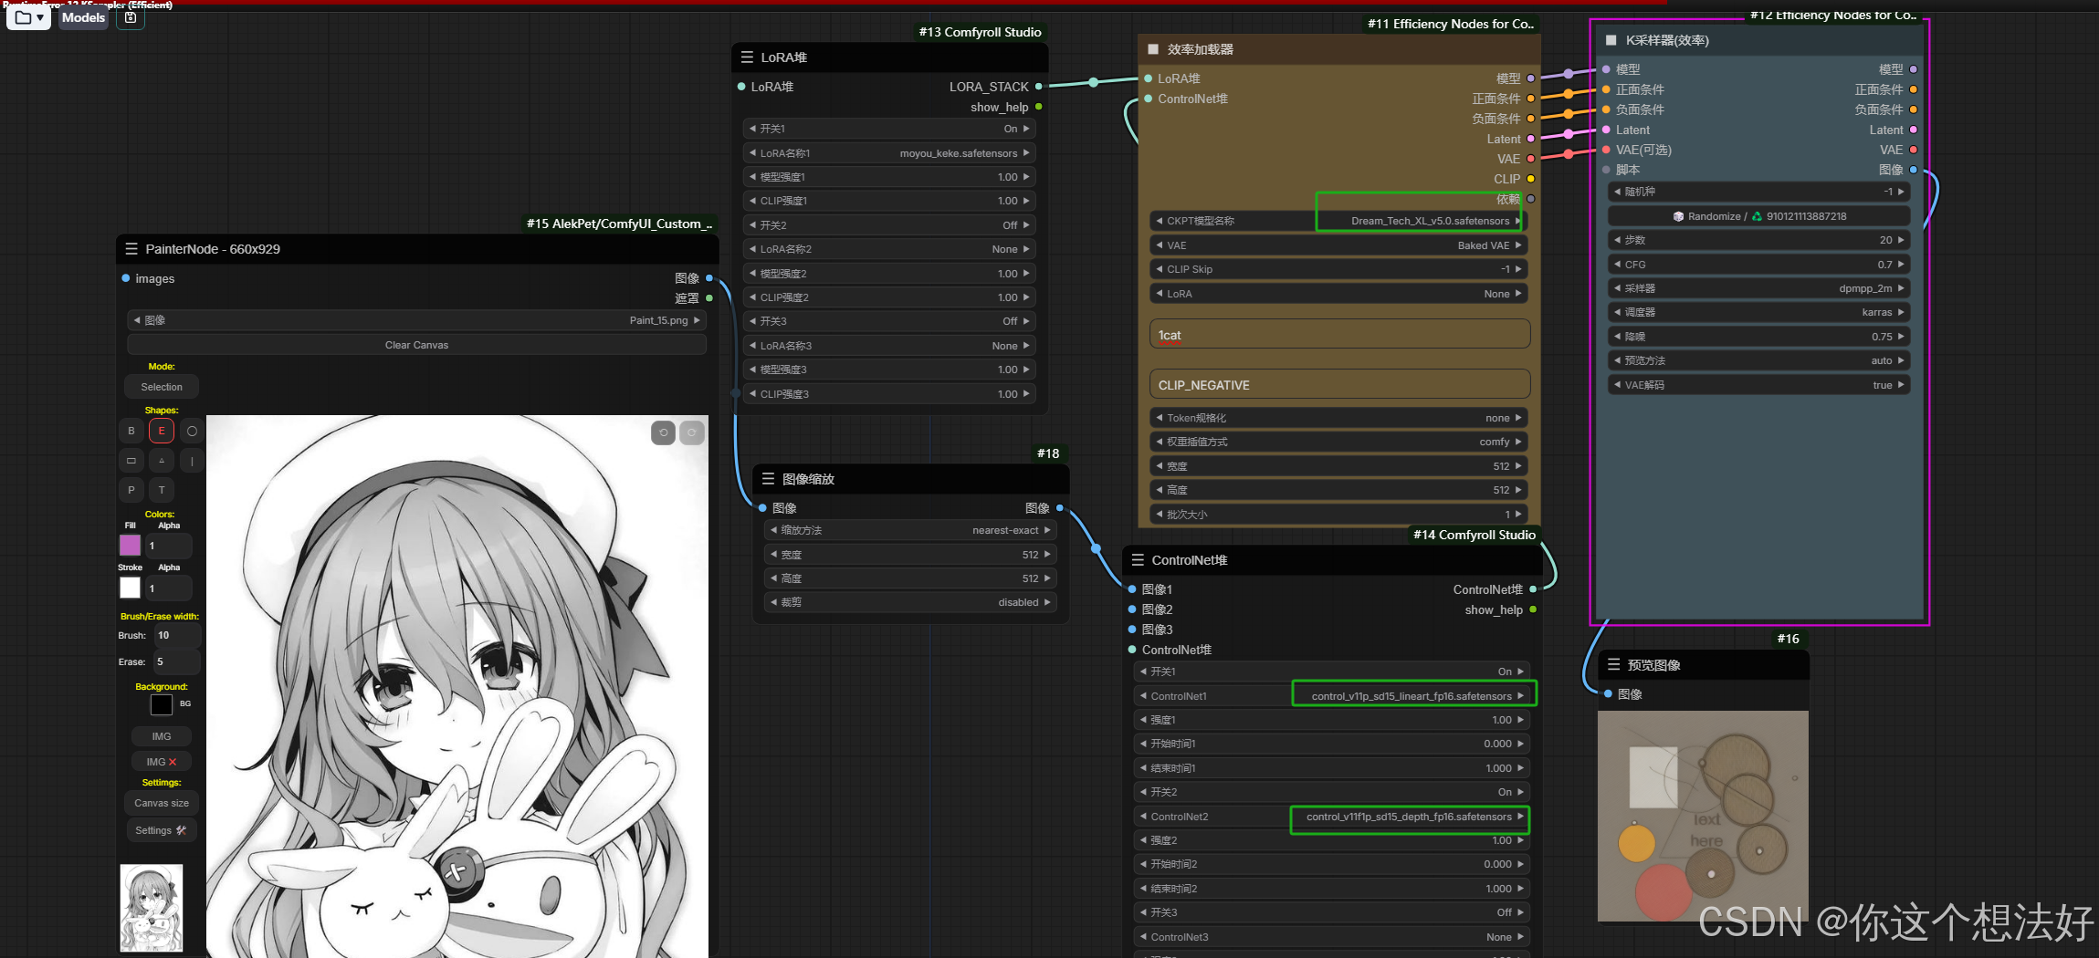Click the 1cat positive prompt field
Image resolution: width=2099 pixels, height=958 pixels.
click(x=1339, y=335)
